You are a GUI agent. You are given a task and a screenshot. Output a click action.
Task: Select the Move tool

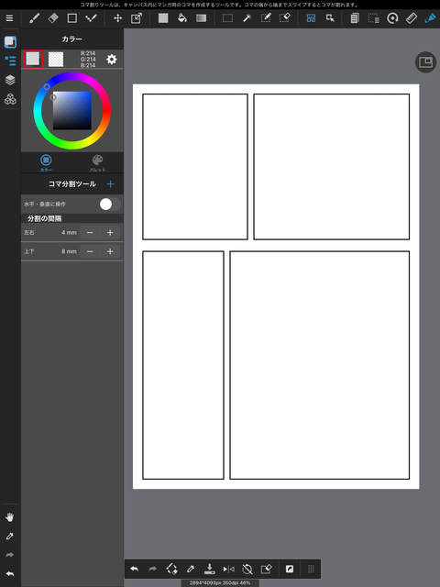[118, 18]
